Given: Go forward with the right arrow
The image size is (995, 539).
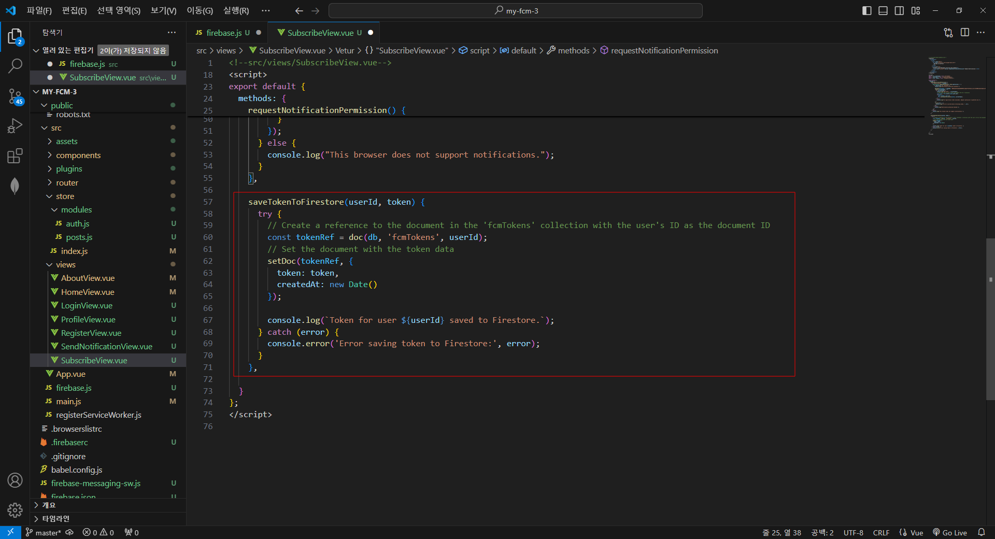Looking at the screenshot, I should pos(316,10).
